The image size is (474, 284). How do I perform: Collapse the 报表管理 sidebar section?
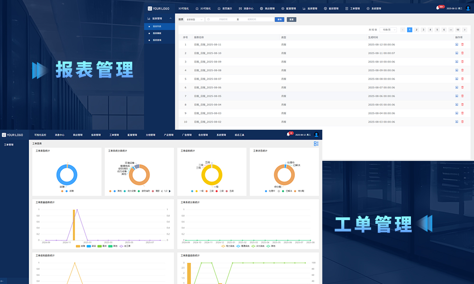coord(172,18)
